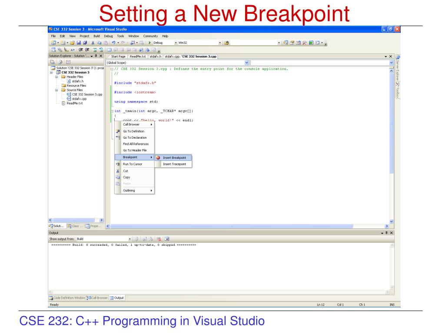The width and height of the screenshot is (445, 333).
Task: Switch to Code Definition Window tab
Action: tap(67, 298)
